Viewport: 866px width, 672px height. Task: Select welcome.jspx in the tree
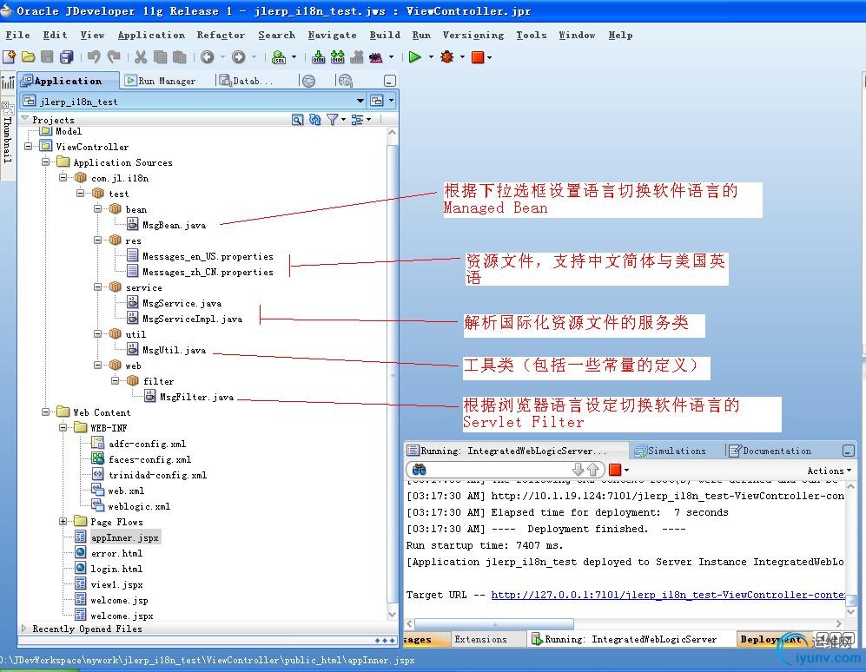[122, 616]
